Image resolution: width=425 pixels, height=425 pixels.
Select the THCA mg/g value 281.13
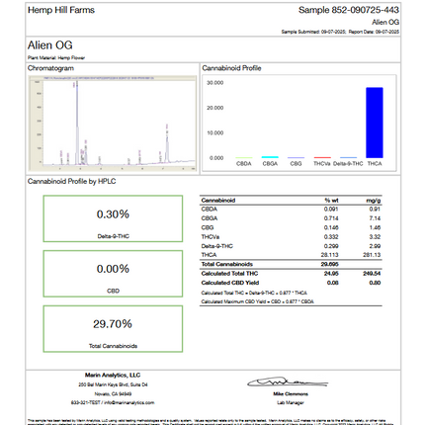point(372,255)
